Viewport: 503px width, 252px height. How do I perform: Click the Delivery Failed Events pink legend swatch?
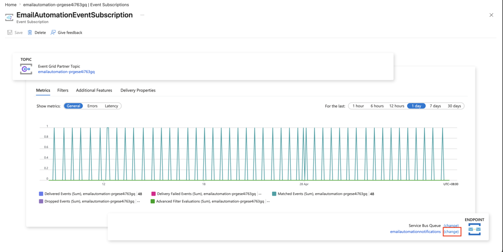(x=153, y=194)
